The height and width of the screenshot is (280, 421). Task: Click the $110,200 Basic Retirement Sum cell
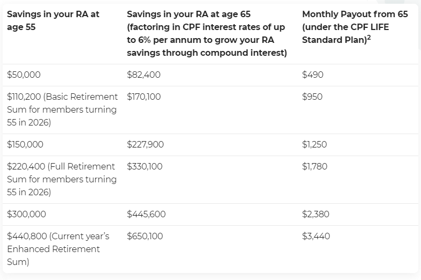62,109
